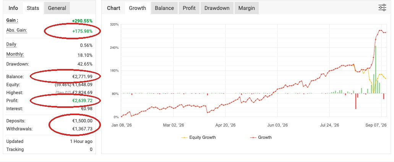The height and width of the screenshot is (162, 394).
Task: Click the Jan 08, '26 axis date
Action: point(122,125)
